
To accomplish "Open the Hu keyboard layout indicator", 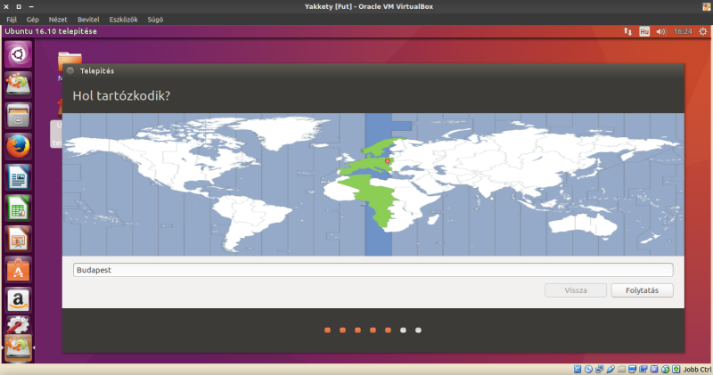I will tap(643, 32).
